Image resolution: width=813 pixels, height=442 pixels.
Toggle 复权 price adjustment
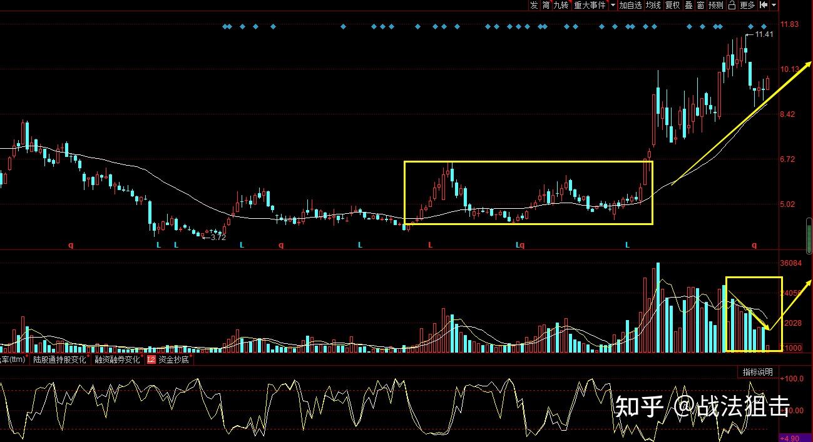pyautogui.click(x=672, y=5)
